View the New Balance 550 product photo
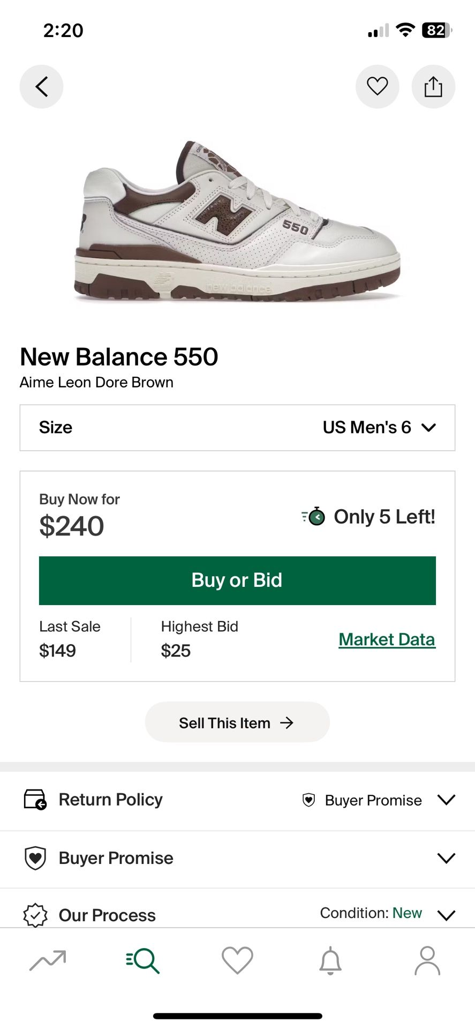This screenshot has height=1029, width=475. [x=237, y=220]
